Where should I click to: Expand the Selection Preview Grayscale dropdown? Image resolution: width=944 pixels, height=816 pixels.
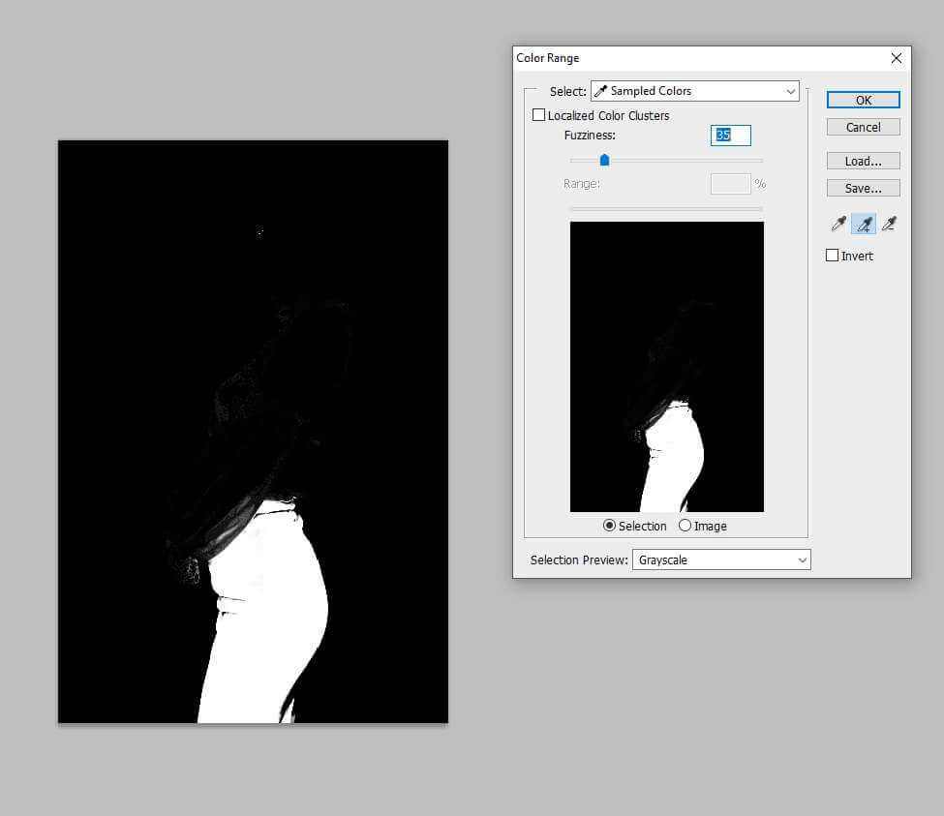click(x=720, y=559)
